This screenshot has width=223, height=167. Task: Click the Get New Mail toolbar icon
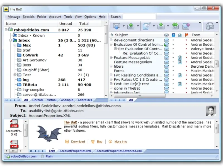pos(117,26)
